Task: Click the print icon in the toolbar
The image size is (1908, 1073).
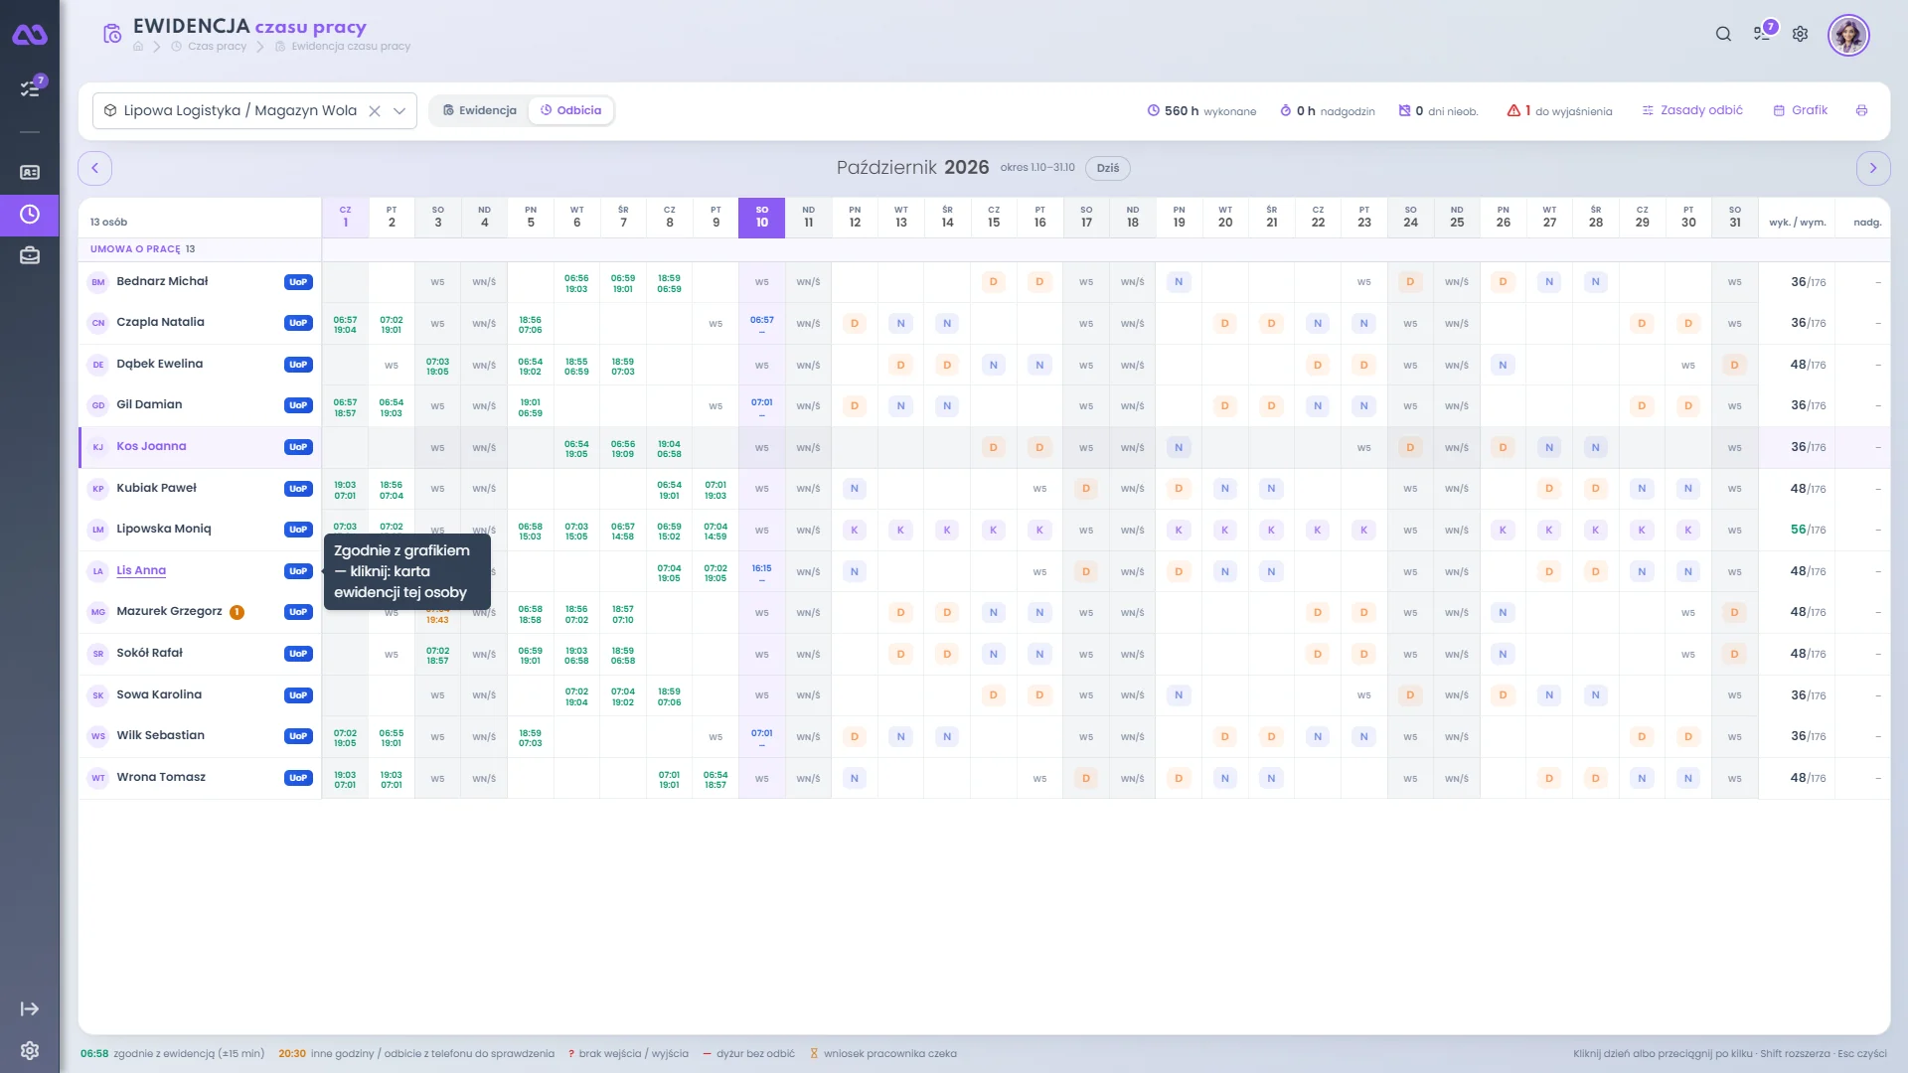Action: click(1861, 110)
